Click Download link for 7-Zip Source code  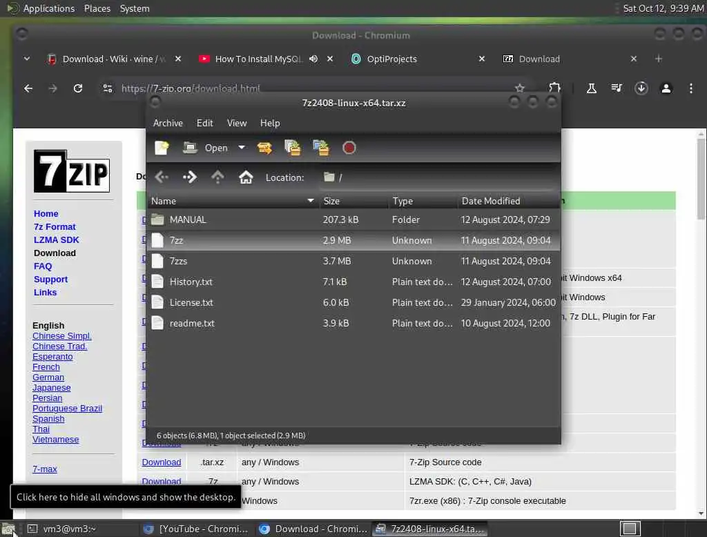click(x=162, y=462)
